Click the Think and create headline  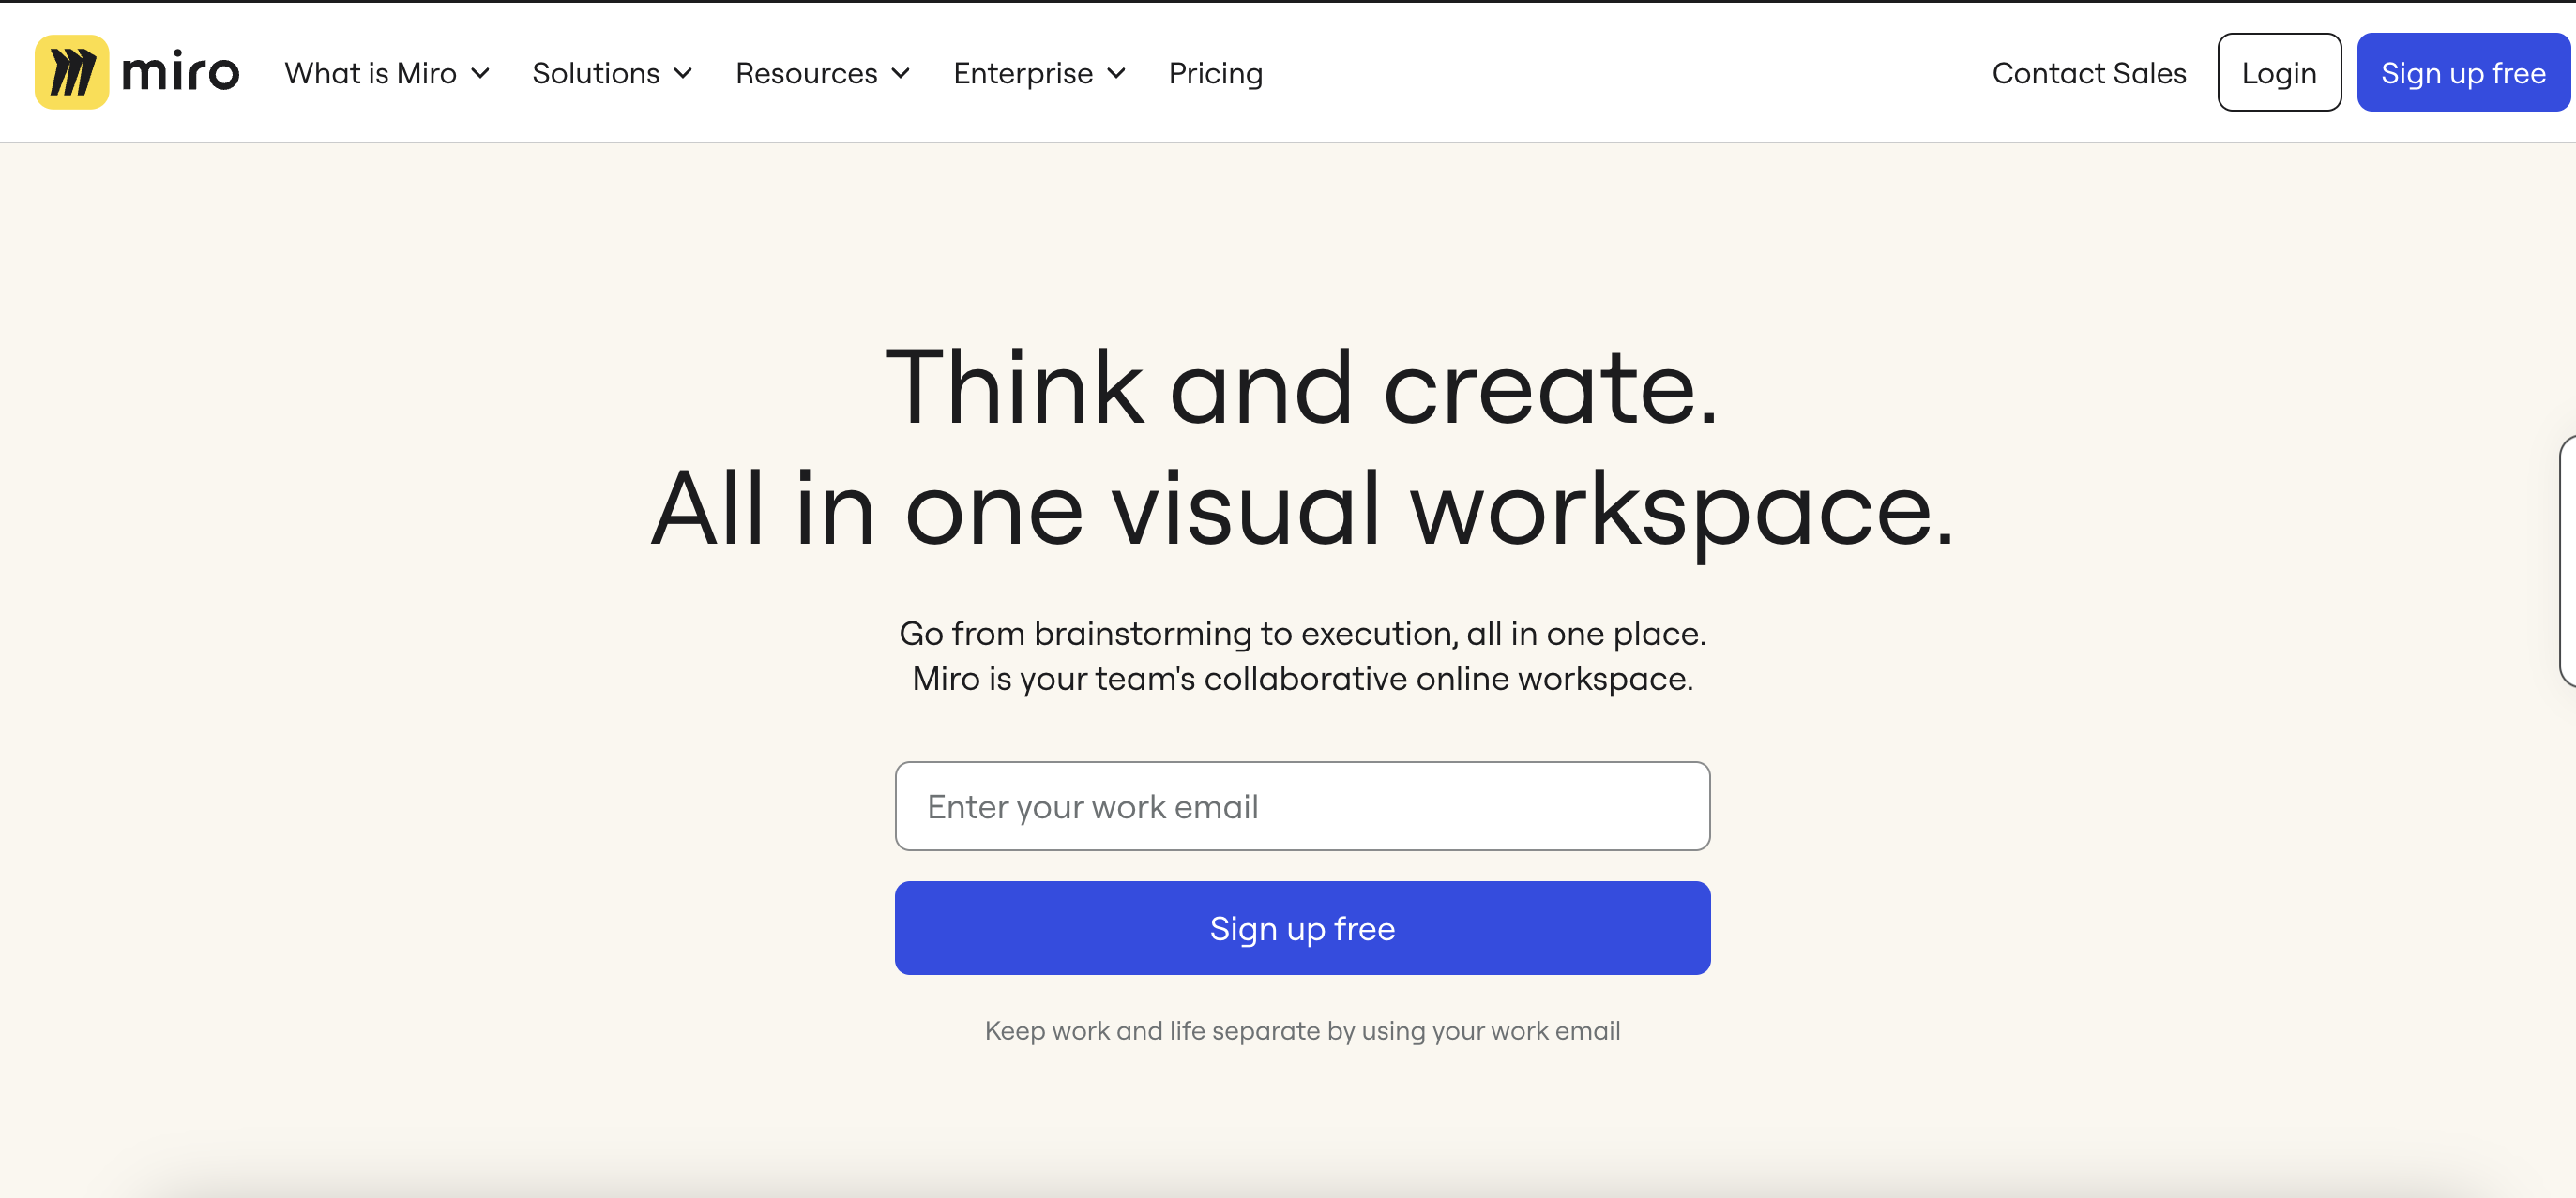(x=1302, y=386)
